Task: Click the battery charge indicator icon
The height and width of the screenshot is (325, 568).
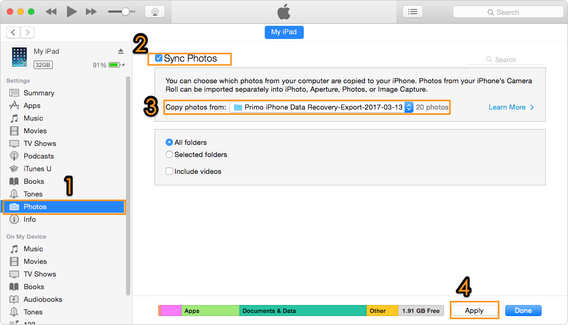Action: pos(114,65)
